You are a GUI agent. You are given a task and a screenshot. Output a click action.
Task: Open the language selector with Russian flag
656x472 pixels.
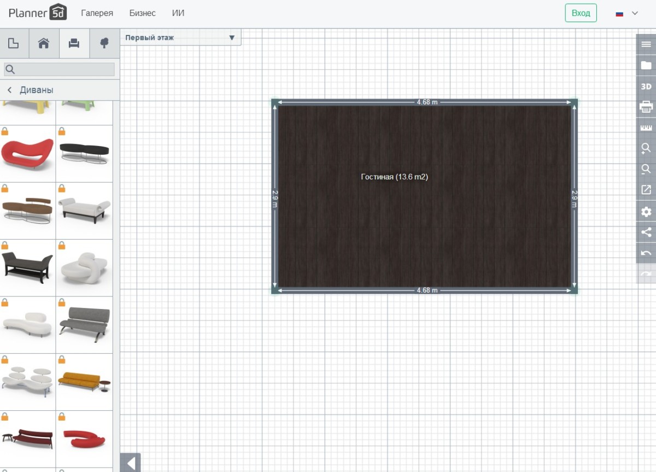click(626, 13)
